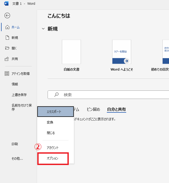Switch to the ピン留め tab
169x183 pixels.
pyautogui.click(x=93, y=109)
